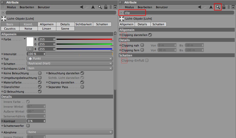This screenshot has width=236, height=138.
Task: Click the Kontrast value field showing 0 %
Action: tap(36, 121)
